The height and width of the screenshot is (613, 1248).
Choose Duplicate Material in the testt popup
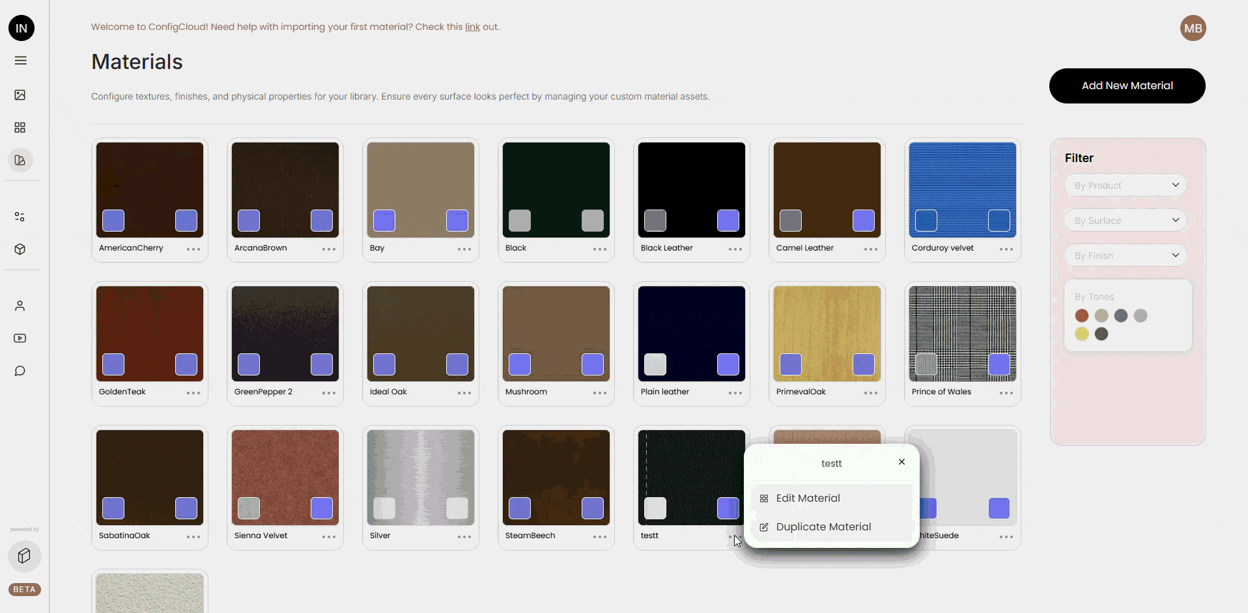coord(831,527)
